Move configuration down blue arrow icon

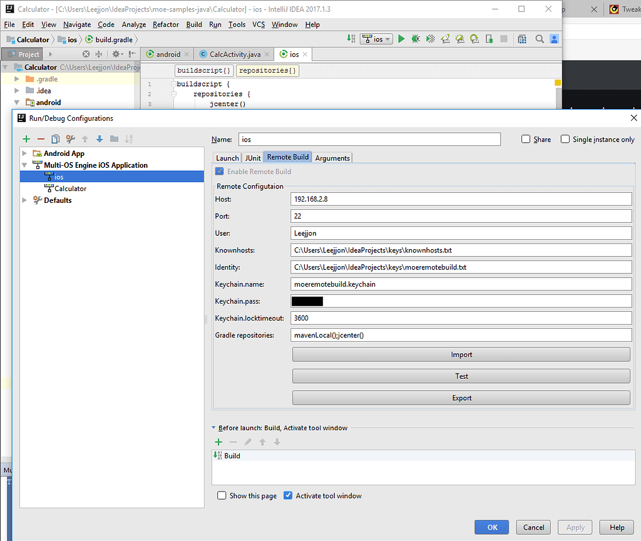pyautogui.click(x=100, y=139)
